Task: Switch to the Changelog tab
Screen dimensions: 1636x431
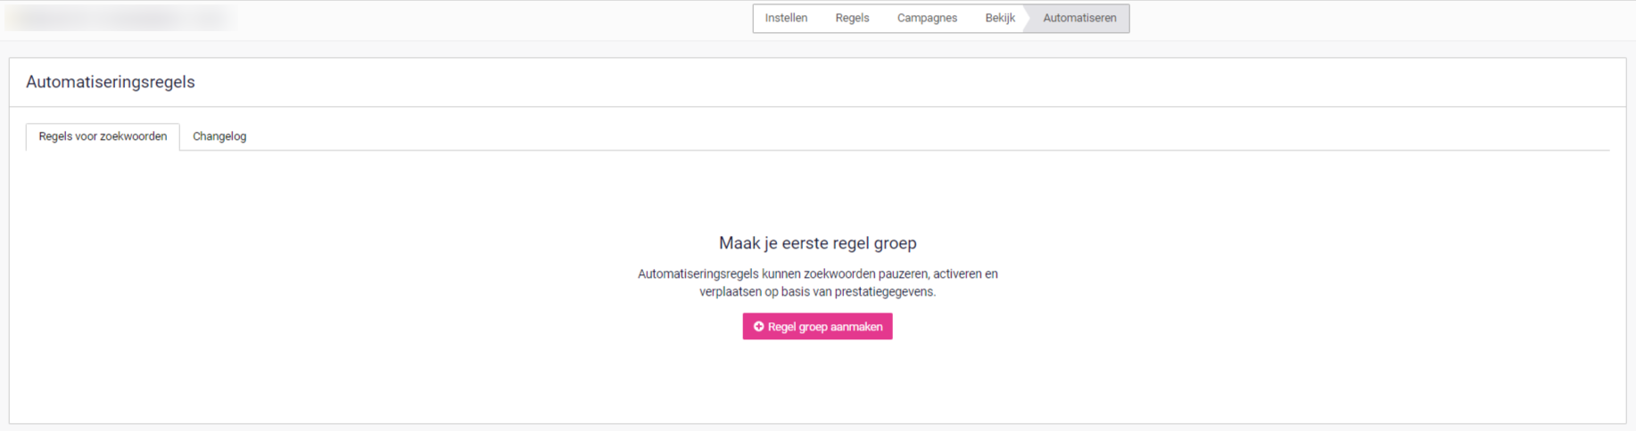Action: (x=219, y=136)
